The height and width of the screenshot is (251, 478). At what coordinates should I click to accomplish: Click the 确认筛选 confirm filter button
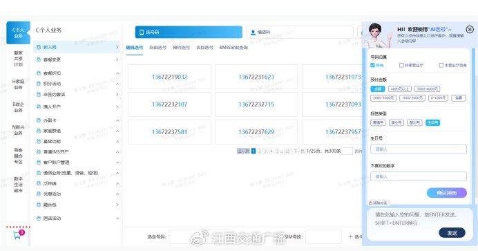click(447, 193)
